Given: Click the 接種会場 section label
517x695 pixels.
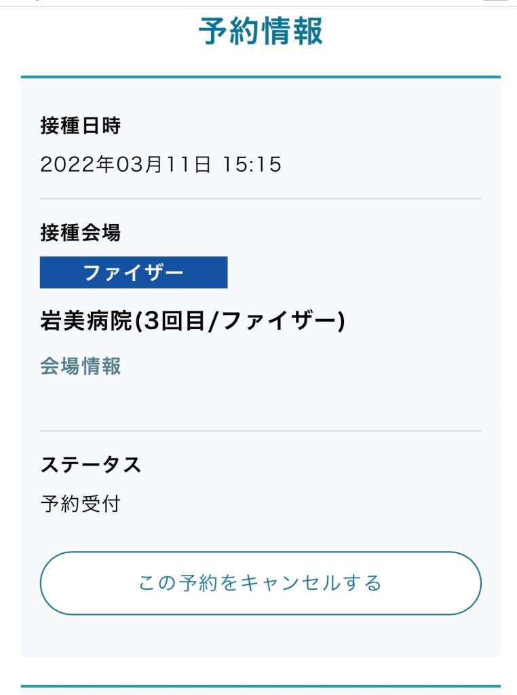Looking at the screenshot, I should [x=80, y=233].
